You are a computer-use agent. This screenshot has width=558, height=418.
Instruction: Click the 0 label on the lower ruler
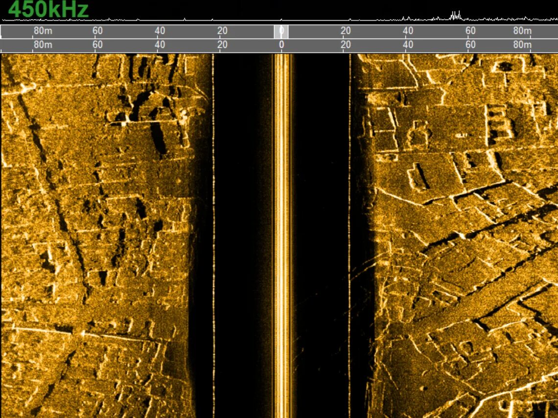281,44
